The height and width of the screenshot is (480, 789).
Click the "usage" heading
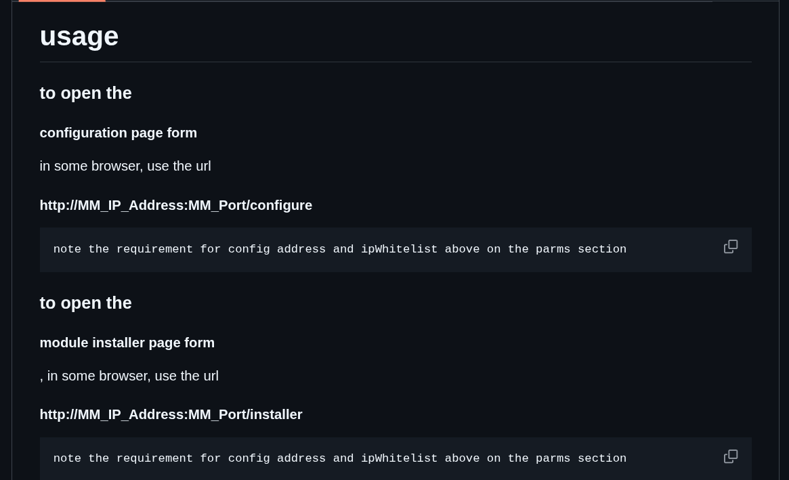coord(79,37)
